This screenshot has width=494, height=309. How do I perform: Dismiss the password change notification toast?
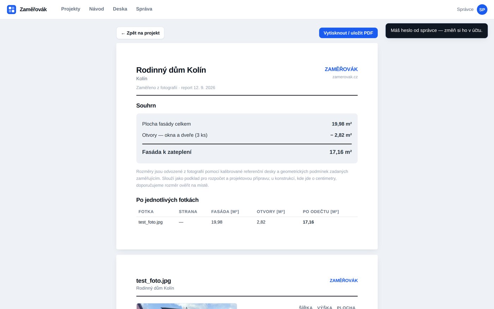point(436,31)
